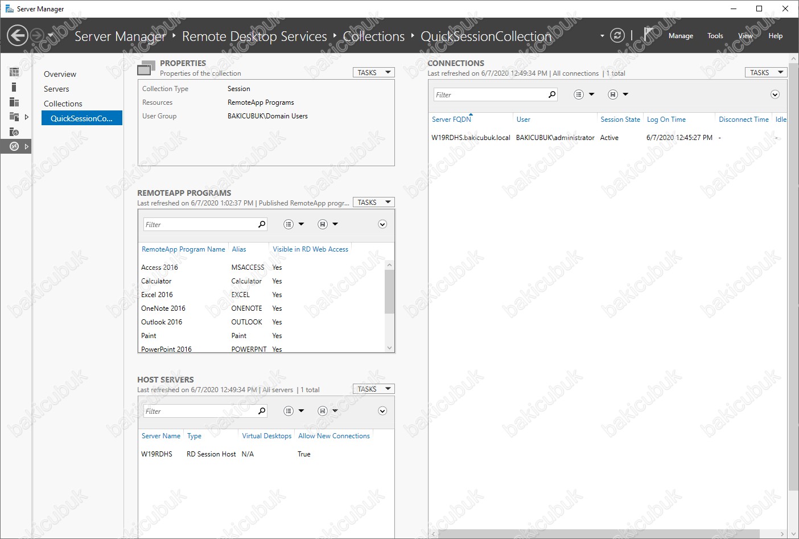This screenshot has width=799, height=539.
Task: Sort by Disconnect Time column header
Action: [744, 120]
